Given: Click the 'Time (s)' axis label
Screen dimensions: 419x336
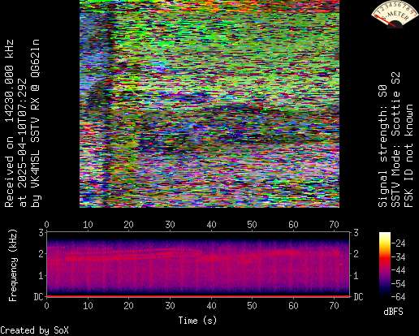Looking at the screenshot, I should pyautogui.click(x=197, y=321).
